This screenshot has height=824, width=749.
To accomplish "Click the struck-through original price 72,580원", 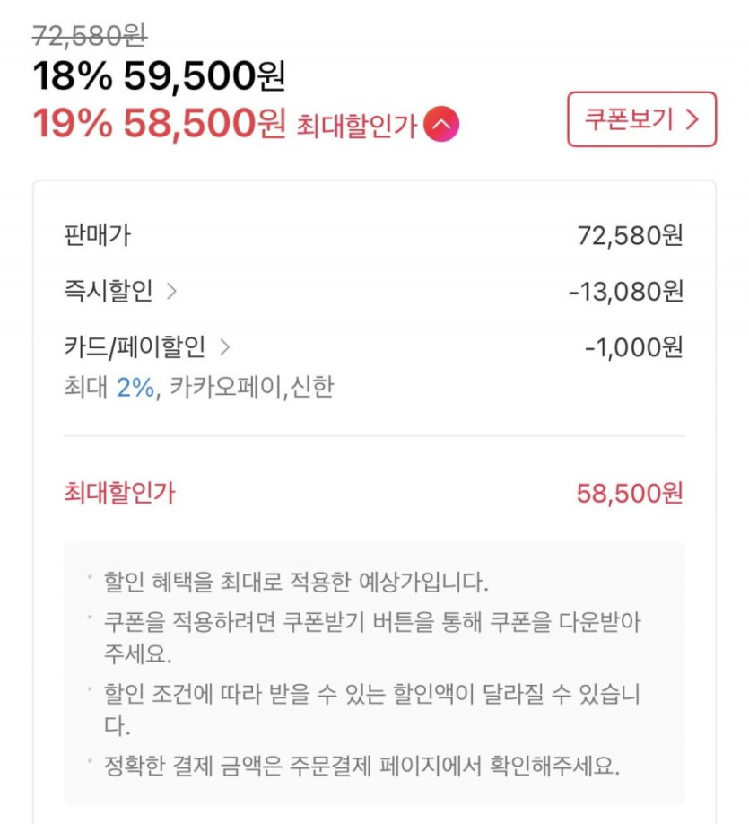I will click(x=90, y=35).
